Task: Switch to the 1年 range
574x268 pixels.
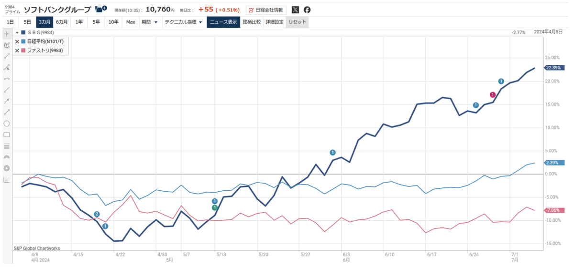Action: (79, 22)
